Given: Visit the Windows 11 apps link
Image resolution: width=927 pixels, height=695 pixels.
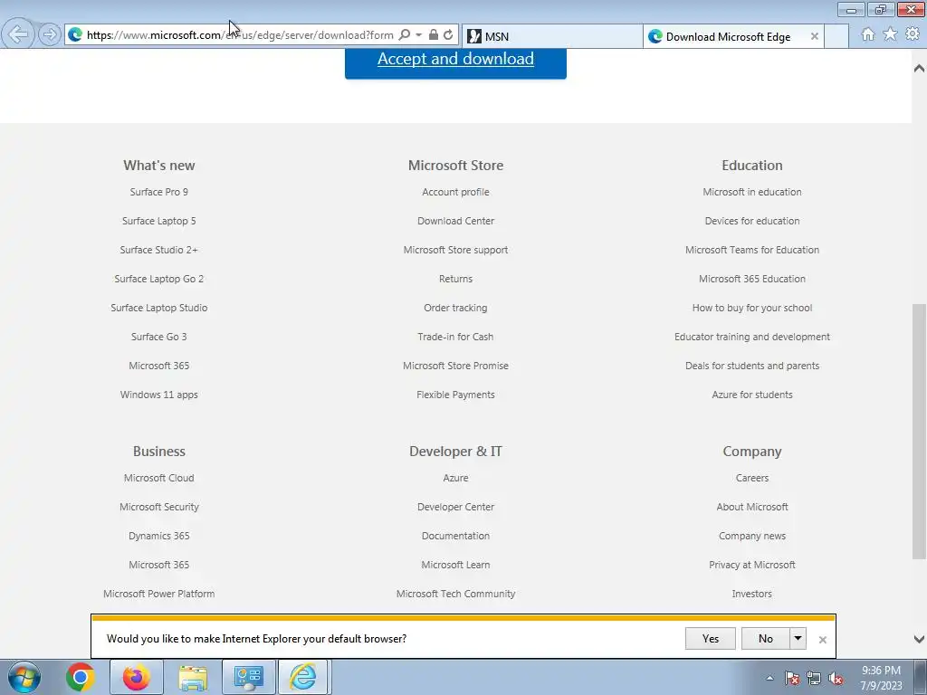Looking at the screenshot, I should pos(159,395).
